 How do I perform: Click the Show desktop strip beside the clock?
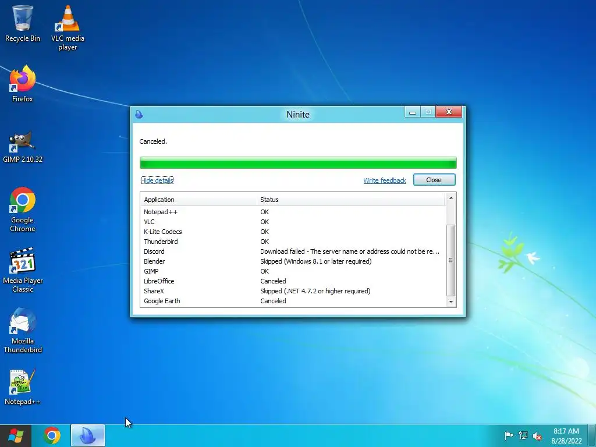(x=593, y=435)
